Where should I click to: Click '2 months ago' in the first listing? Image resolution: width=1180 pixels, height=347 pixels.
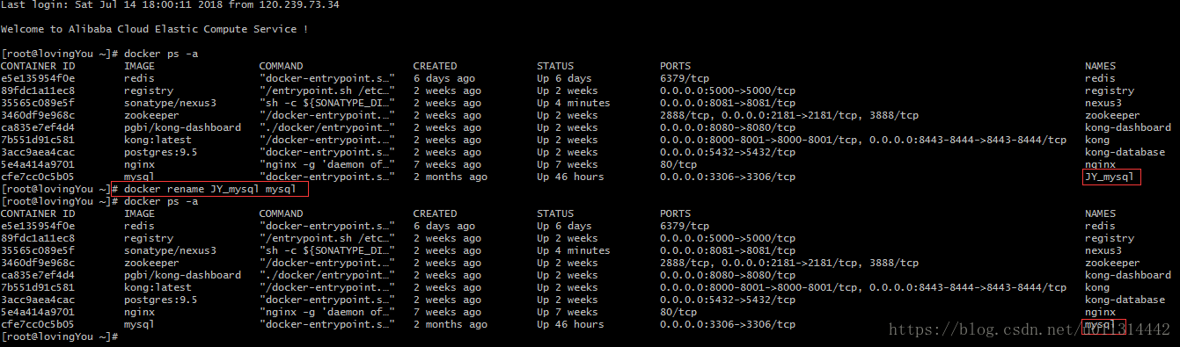451,177
